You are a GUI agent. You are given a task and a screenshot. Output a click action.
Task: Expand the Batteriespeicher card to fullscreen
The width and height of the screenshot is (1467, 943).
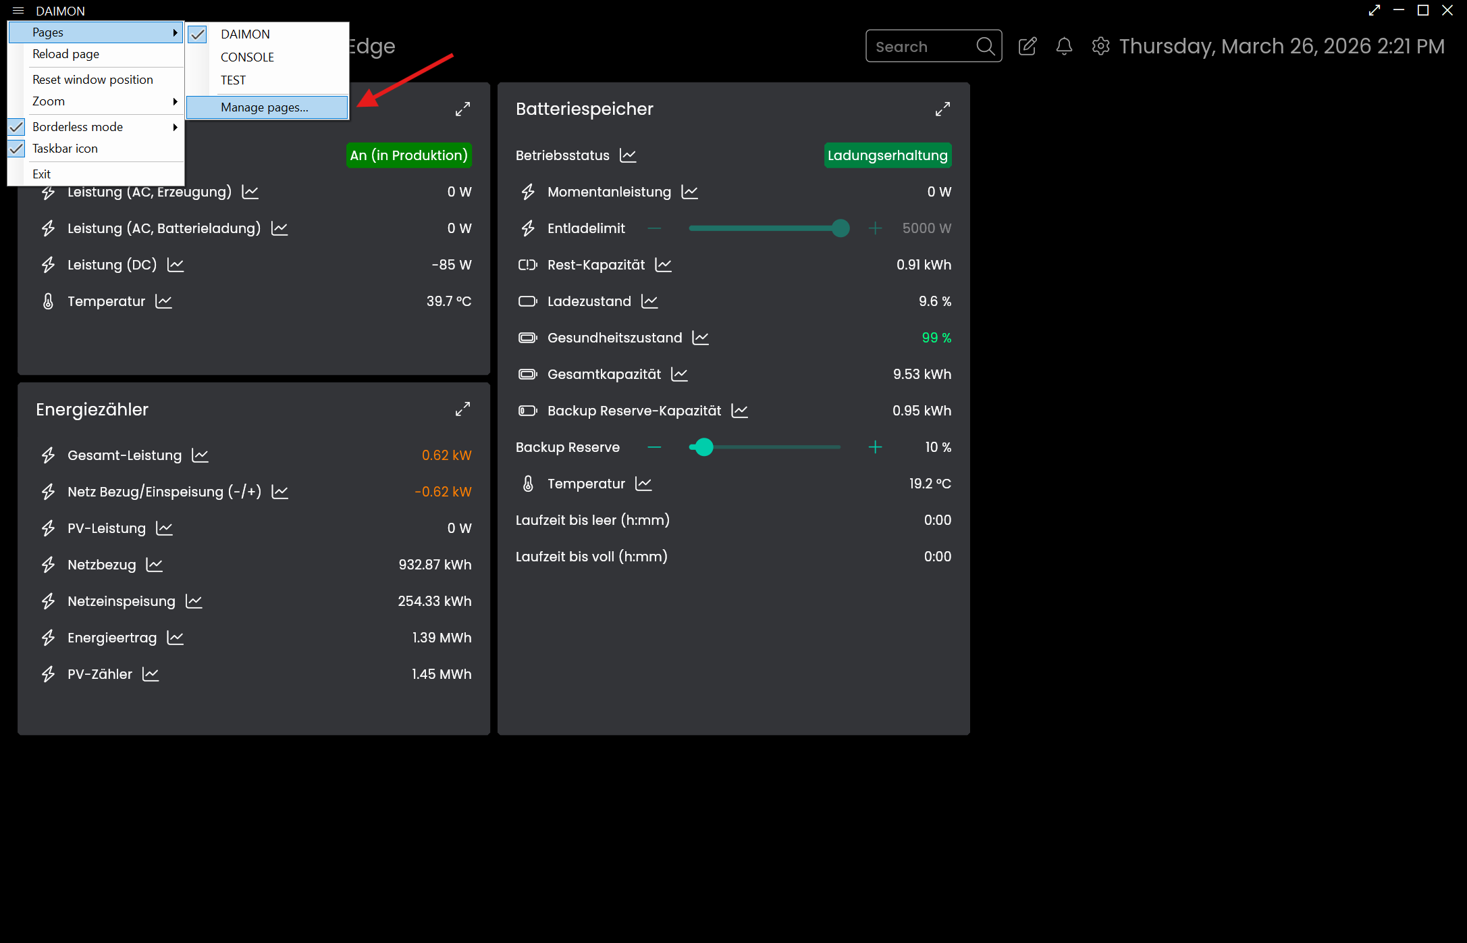[x=942, y=109]
